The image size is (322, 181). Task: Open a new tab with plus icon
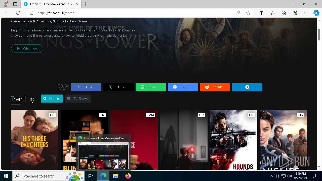(x=86, y=4)
